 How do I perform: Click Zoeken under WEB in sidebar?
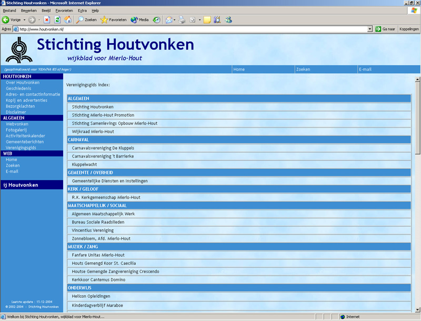click(13, 166)
